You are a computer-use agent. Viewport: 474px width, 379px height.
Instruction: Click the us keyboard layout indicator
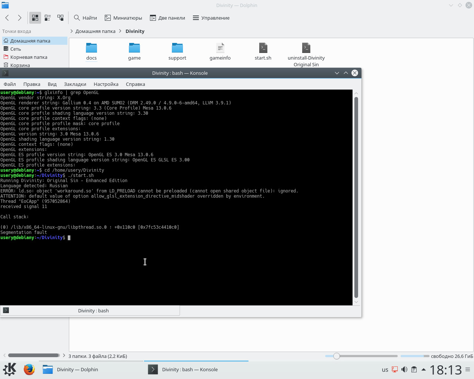[385, 370]
